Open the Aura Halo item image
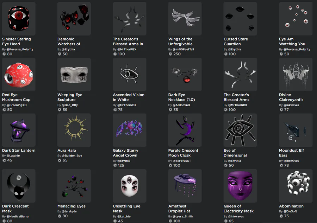This screenshot has width=317, height=223. click(74, 130)
